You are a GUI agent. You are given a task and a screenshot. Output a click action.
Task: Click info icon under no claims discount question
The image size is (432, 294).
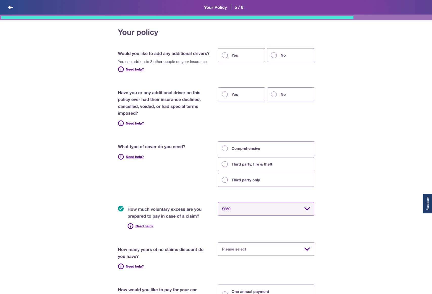121,266
